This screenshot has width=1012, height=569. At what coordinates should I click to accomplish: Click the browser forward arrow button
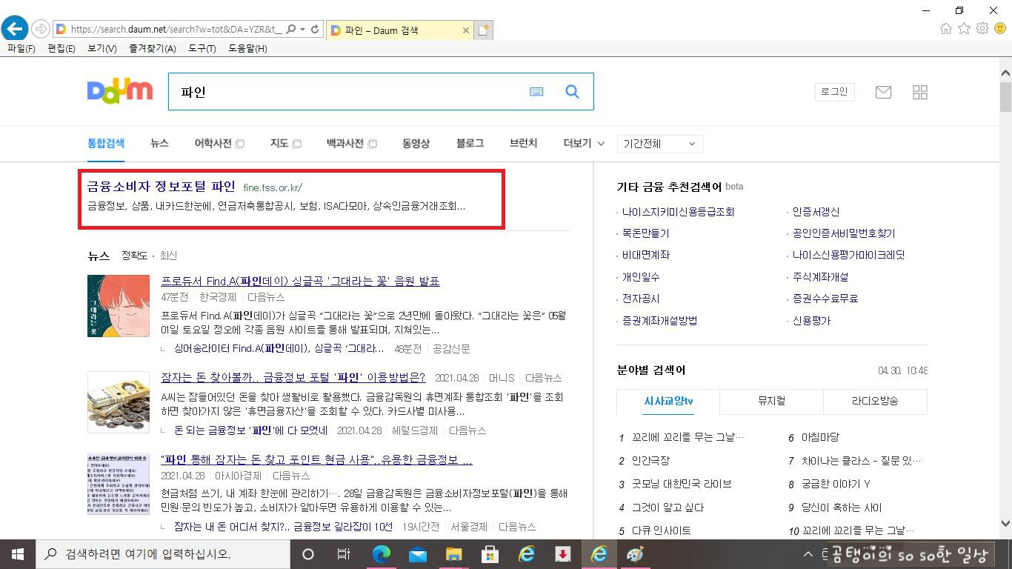tap(41, 29)
